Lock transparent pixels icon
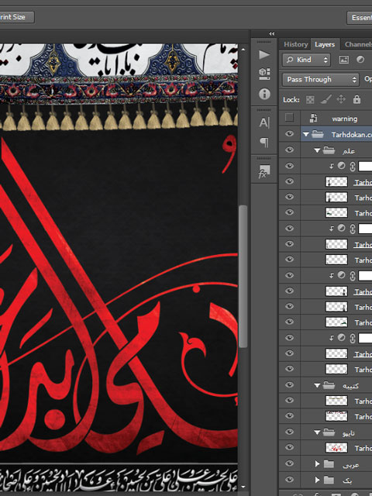 tap(310, 100)
